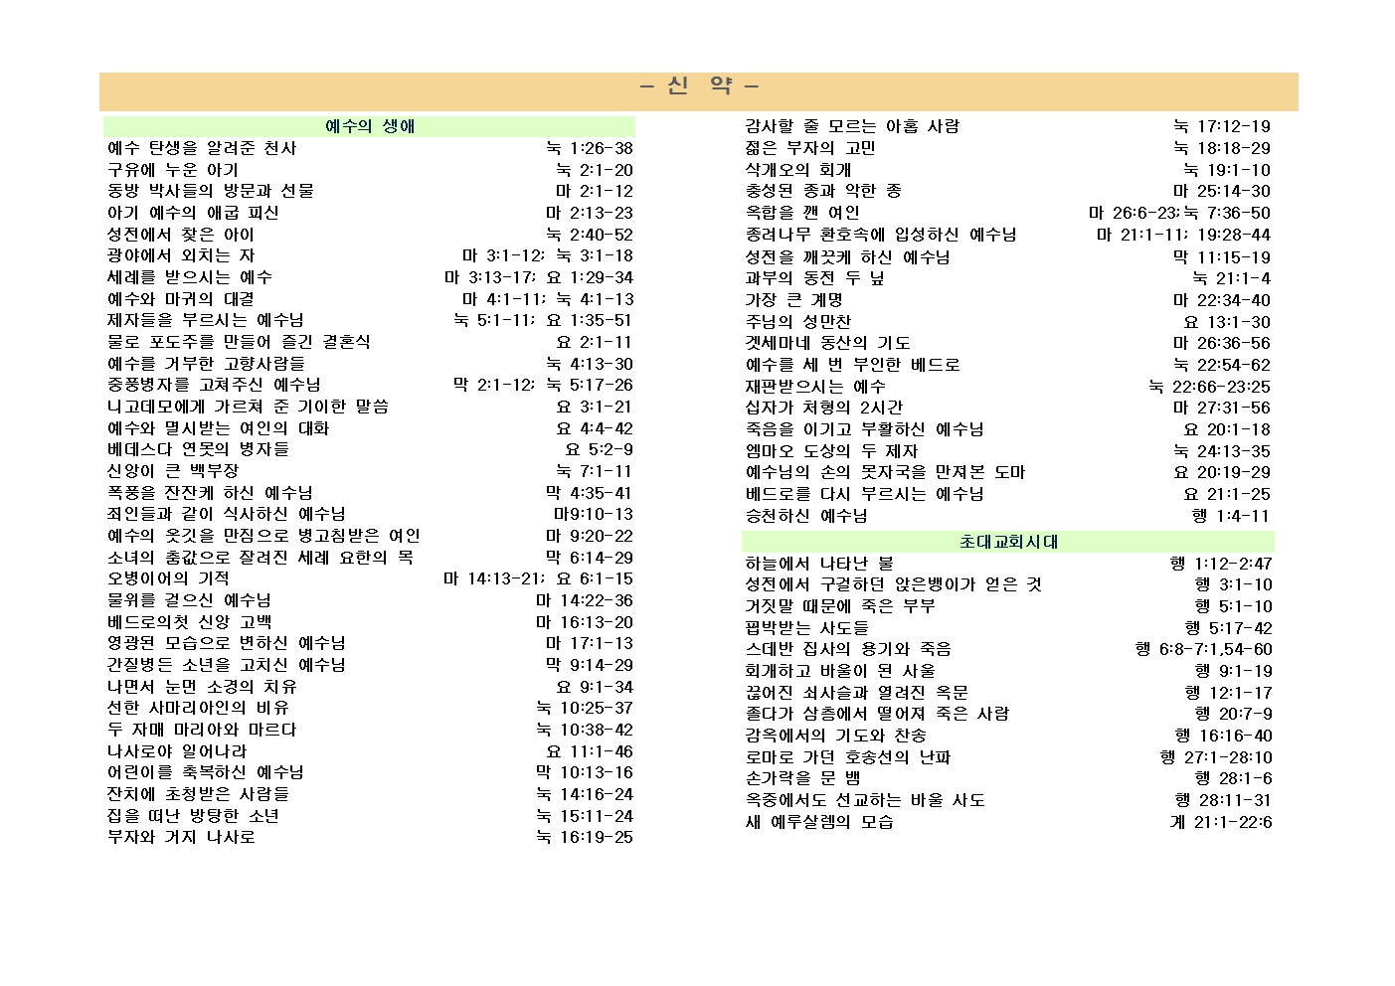
Task: Click '삭개오의 회개'
Action: pos(798,170)
